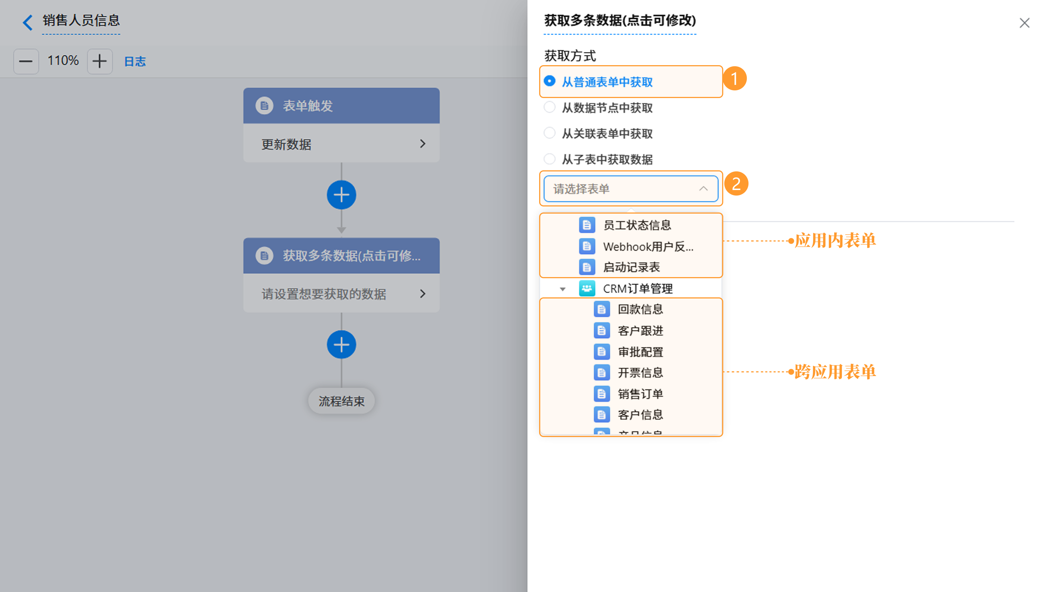1052x592 pixels.
Task: Click the 回款信息 document icon
Action: point(602,309)
